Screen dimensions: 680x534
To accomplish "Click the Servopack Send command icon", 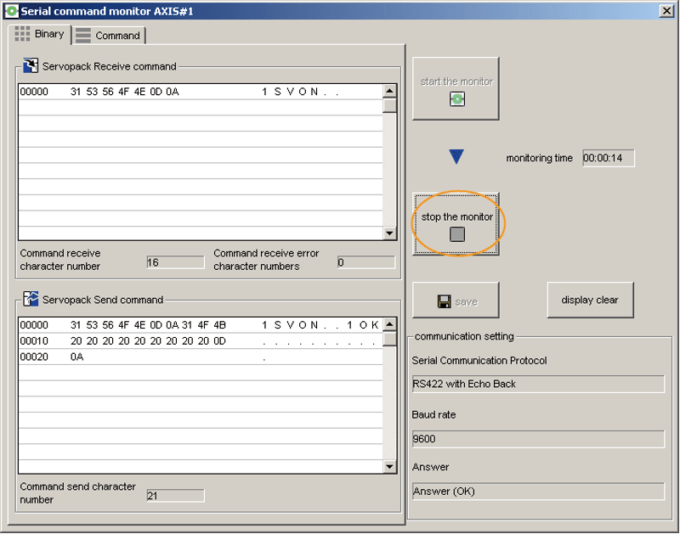I will [x=31, y=299].
